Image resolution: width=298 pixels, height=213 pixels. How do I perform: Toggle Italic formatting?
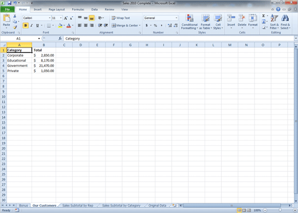pos(32,25)
